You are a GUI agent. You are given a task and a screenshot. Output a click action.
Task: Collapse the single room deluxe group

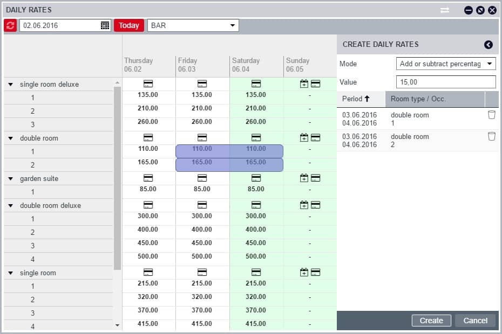[x=10, y=85]
